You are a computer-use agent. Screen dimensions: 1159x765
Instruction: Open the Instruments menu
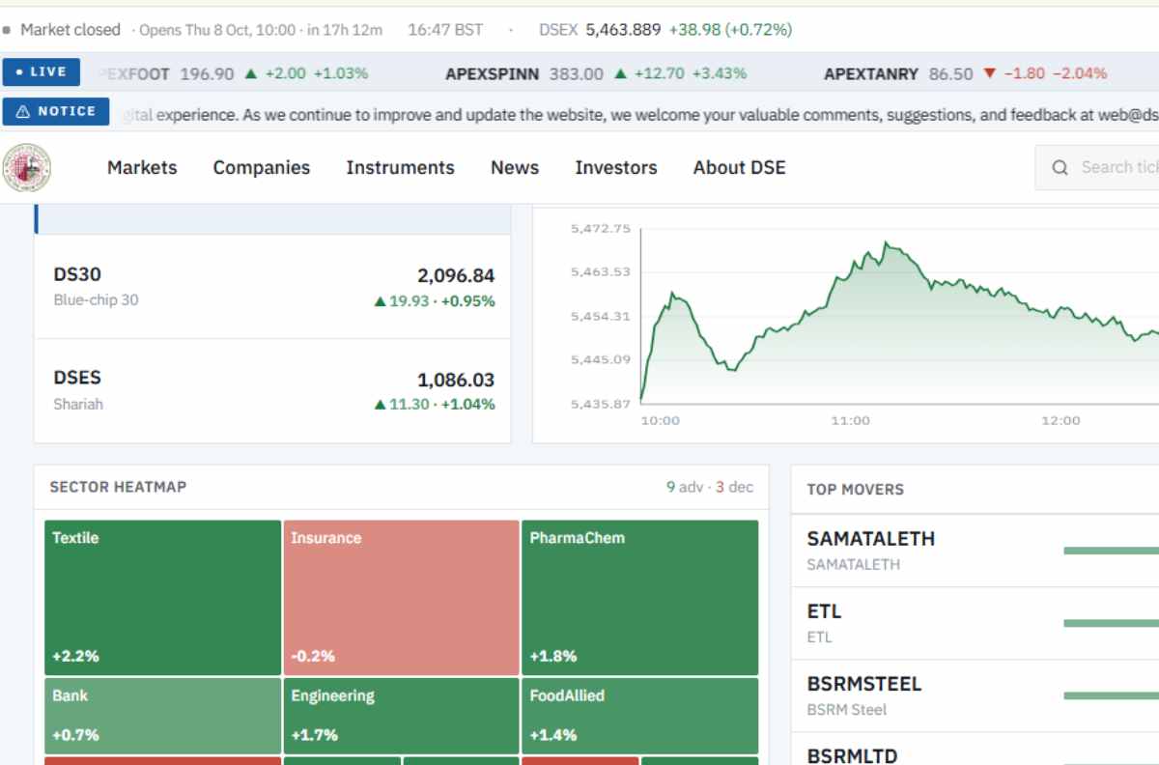tap(400, 167)
